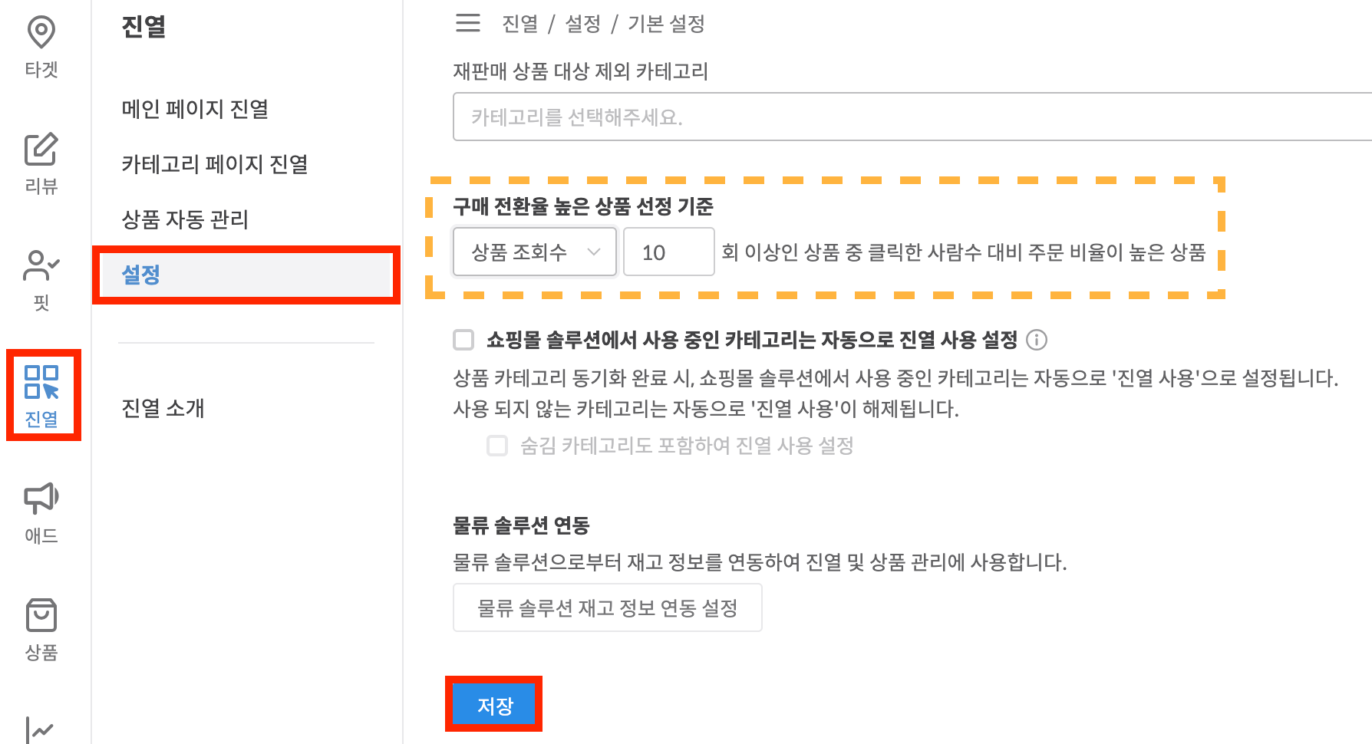Click 물류 솔루션 연동 heading
The image size is (1372, 744).
521,525
